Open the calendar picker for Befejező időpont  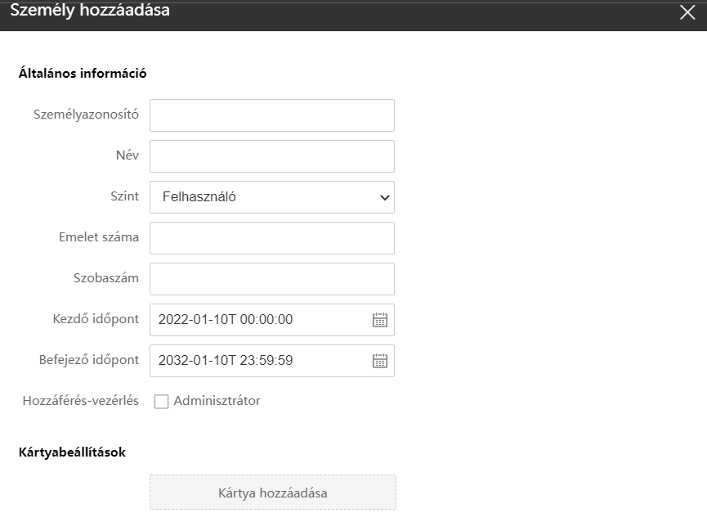(379, 361)
